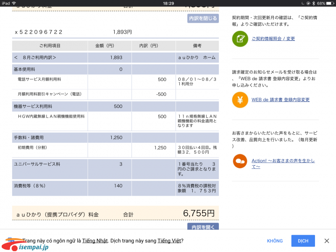Expand the breakdown with 内訳を開く
The image size is (336, 252).
pos(203,227)
